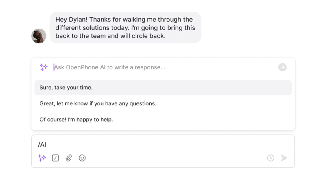Click the send message arrow icon

[284, 158]
